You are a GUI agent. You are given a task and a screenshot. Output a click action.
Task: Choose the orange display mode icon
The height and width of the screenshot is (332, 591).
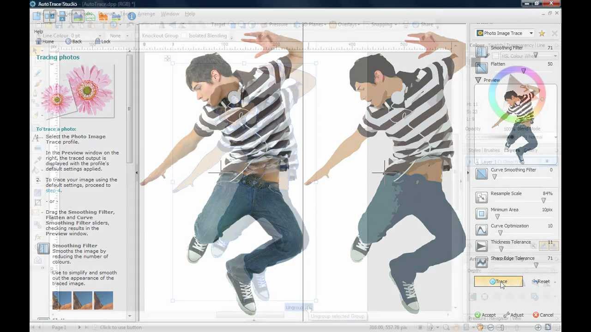[103, 17]
